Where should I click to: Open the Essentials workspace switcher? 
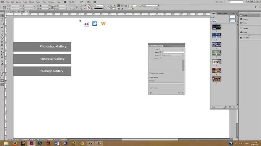[221, 2]
